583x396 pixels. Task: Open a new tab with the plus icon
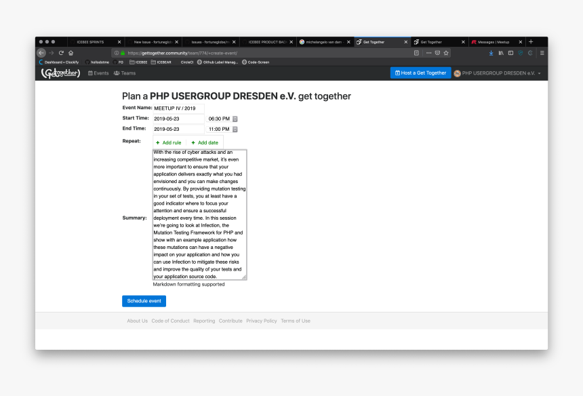(x=531, y=41)
